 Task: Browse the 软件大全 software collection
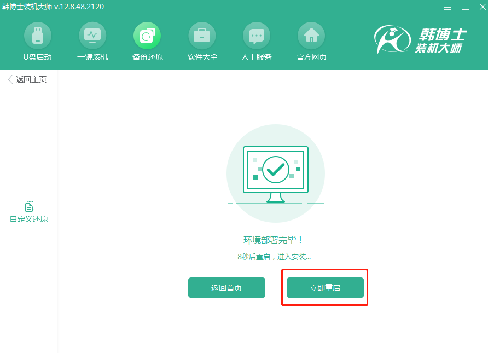[x=202, y=41]
